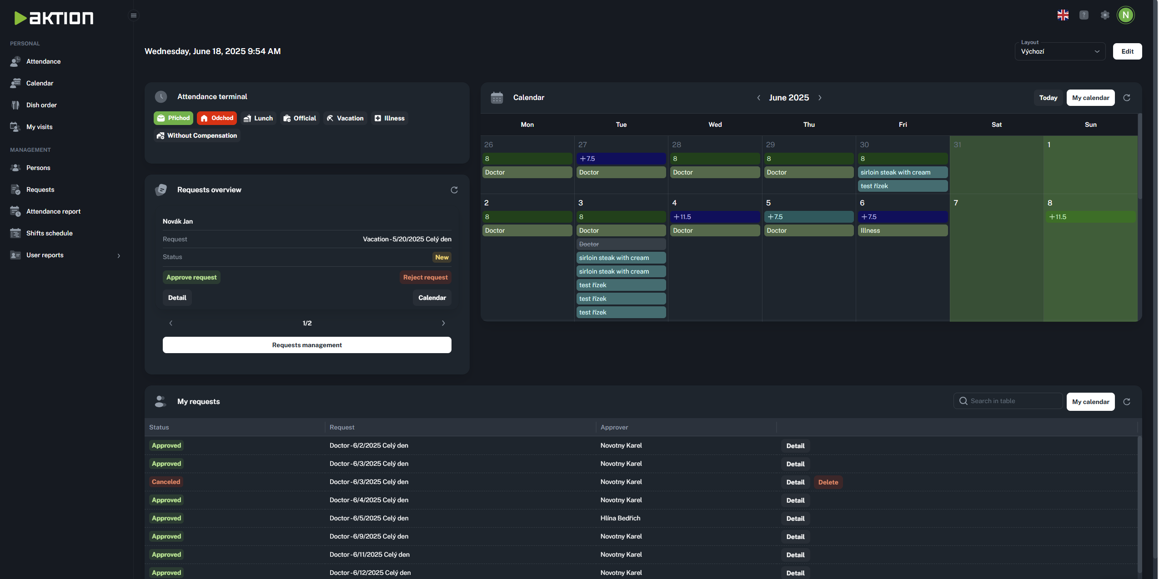This screenshot has height=579, width=1159.
Task: Register arrival with Příchod button
Action: click(173, 118)
